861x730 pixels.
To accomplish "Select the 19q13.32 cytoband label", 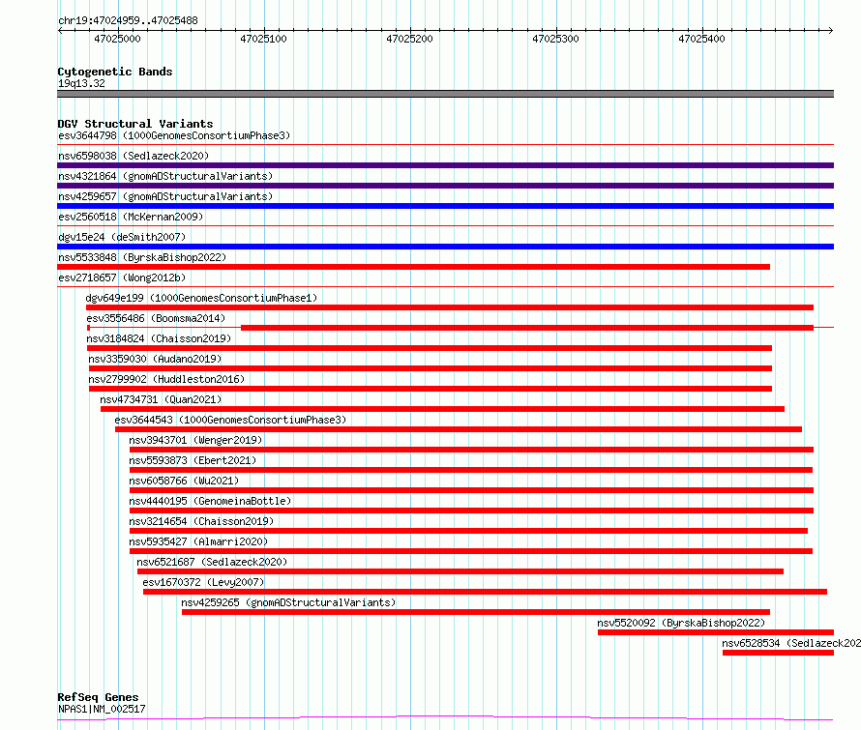I will (x=81, y=83).
